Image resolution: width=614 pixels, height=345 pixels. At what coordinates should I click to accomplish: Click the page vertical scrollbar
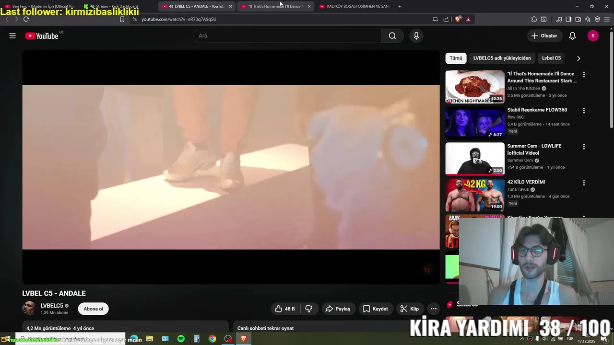[x=611, y=79]
